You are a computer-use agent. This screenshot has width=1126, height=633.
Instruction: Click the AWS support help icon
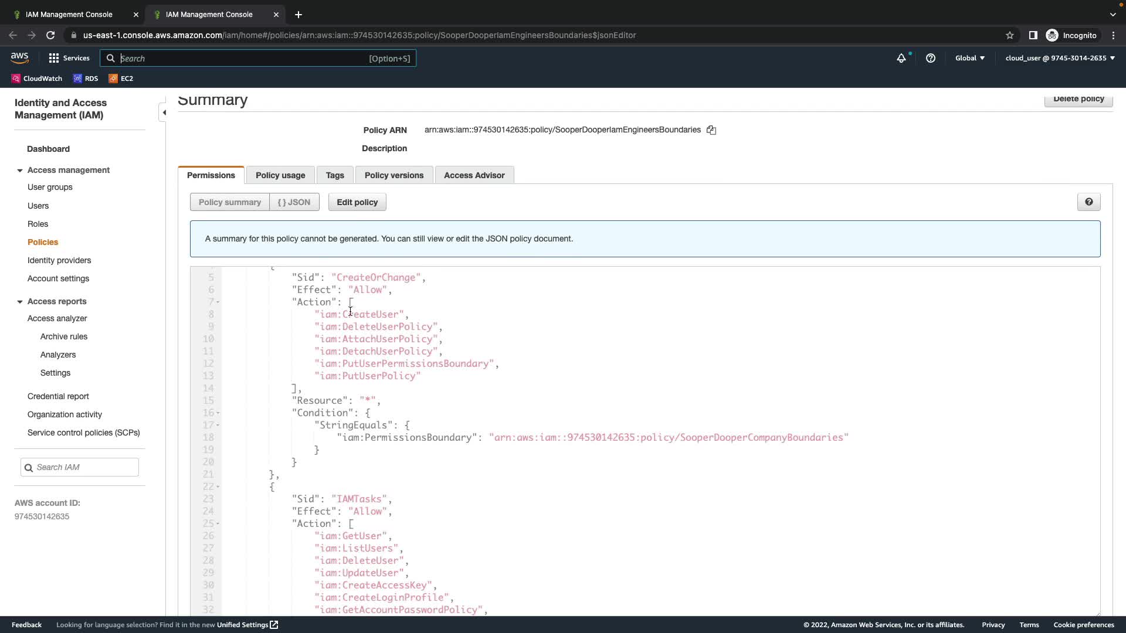[x=930, y=58]
